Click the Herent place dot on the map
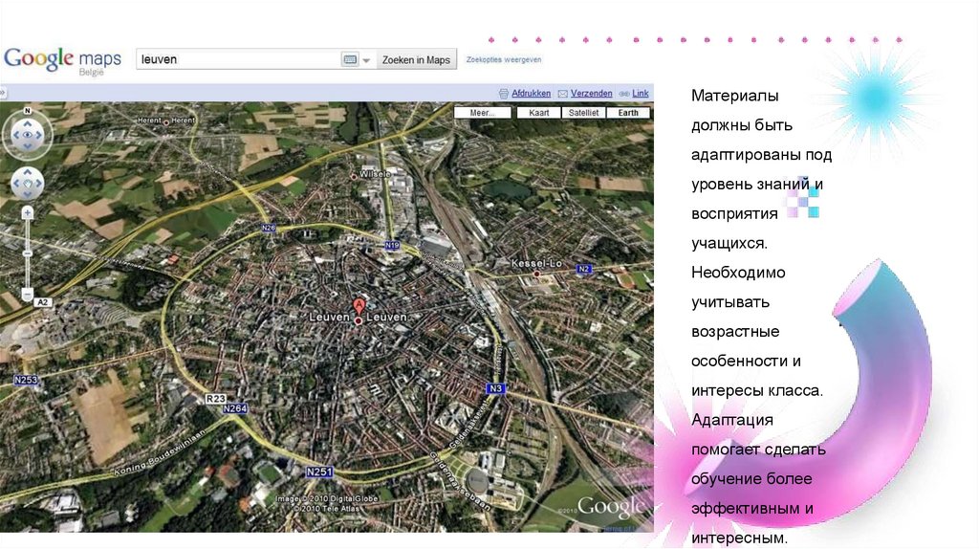This screenshot has height=549, width=979. pyautogui.click(x=166, y=123)
